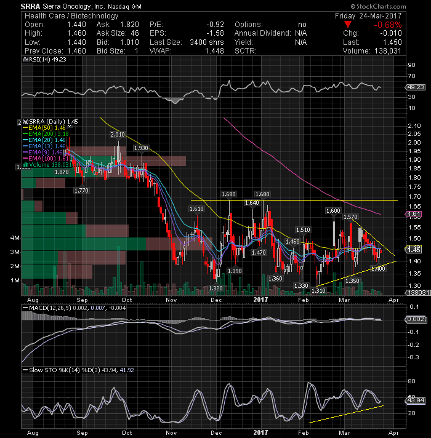The image size is (431, 438).
Task: Click the Nov label on price chart axis
Action: point(171,300)
